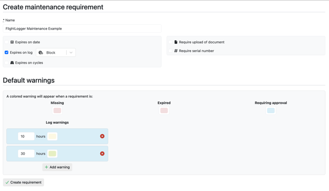
Task: Click the document icon for Require upload
Action: click(x=176, y=42)
